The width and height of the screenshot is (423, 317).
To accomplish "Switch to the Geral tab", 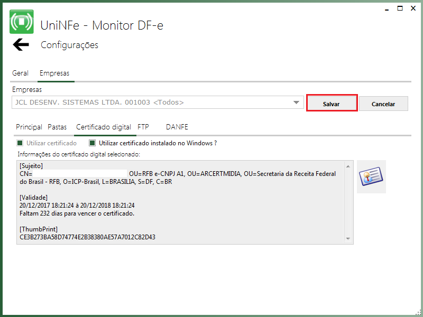I will pyautogui.click(x=20, y=73).
